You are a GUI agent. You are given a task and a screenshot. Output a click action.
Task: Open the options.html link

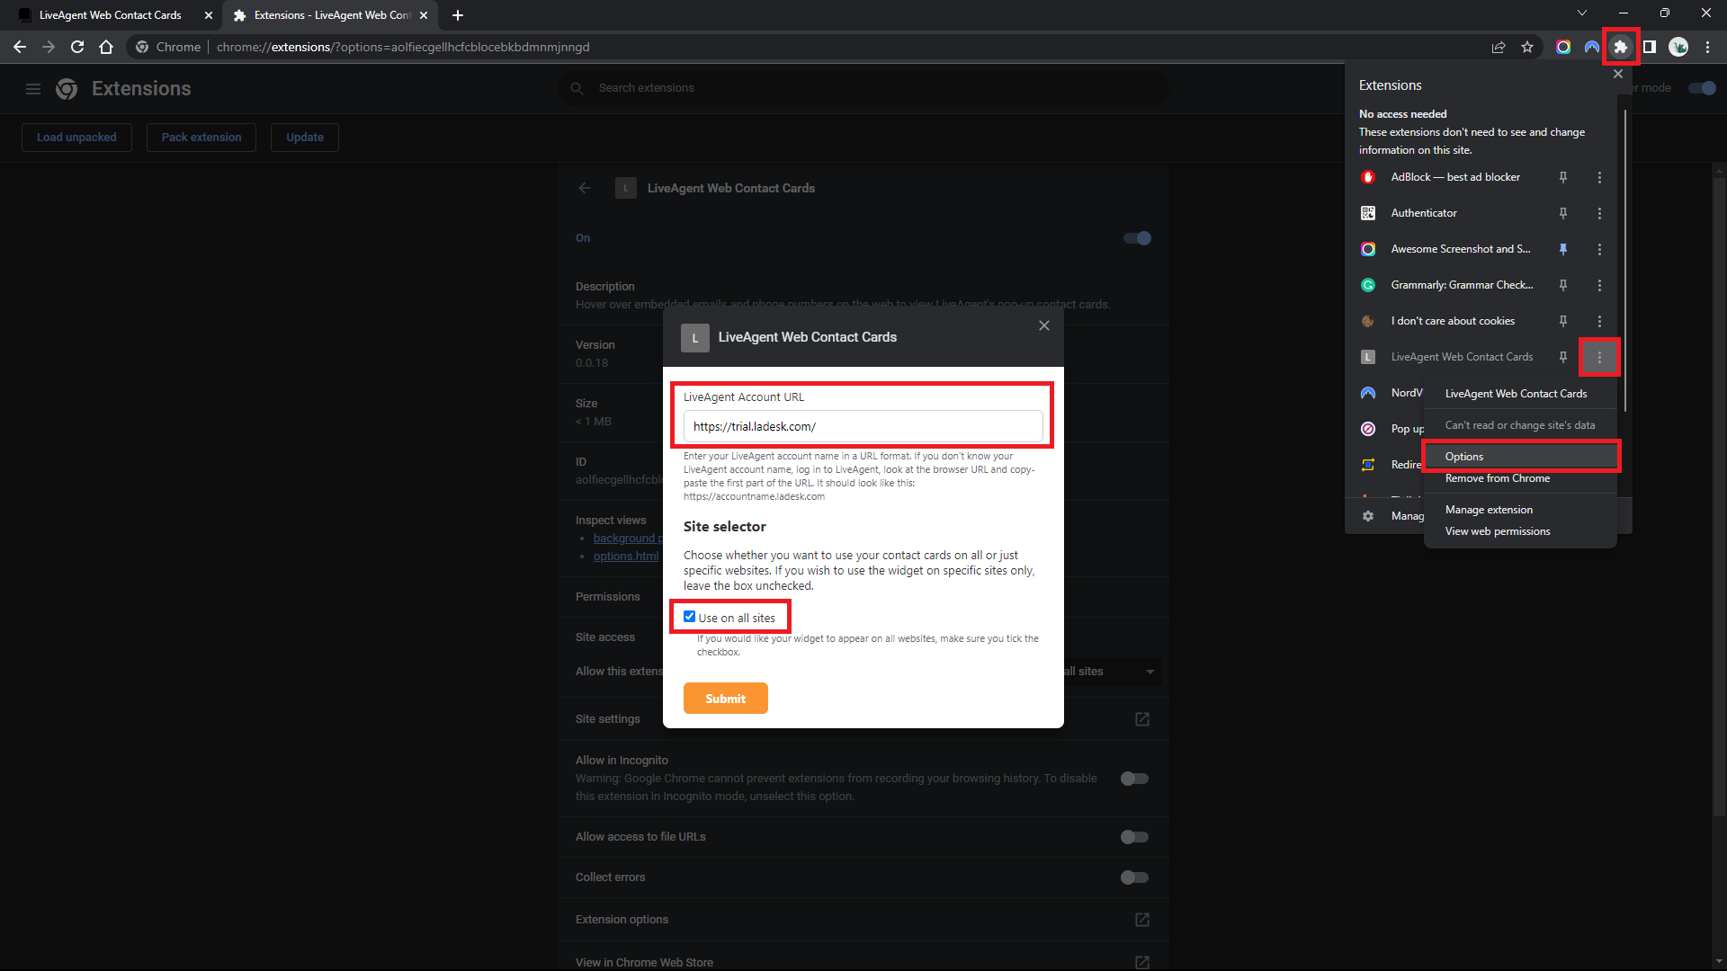[x=626, y=557]
